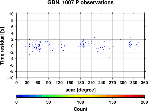
Task: Click the dense point cluster near 60 degrees
Action: coord(39,46)
